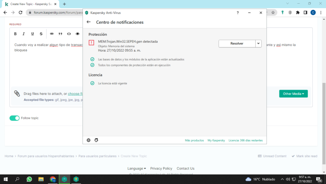This screenshot has height=184, width=326.
Task: Toggle bold formatting in forum editor
Action: pos(15,34)
